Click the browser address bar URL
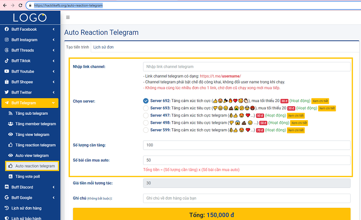 click(68, 5)
